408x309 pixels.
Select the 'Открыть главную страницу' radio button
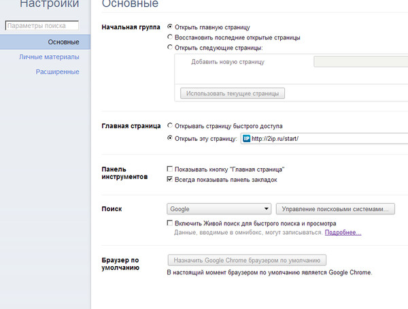tap(169, 27)
